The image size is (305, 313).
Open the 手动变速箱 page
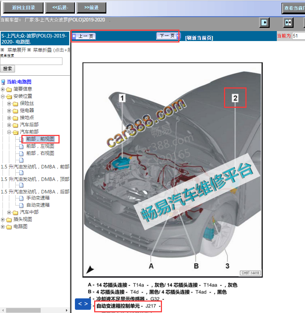pyautogui.click(x=38, y=198)
